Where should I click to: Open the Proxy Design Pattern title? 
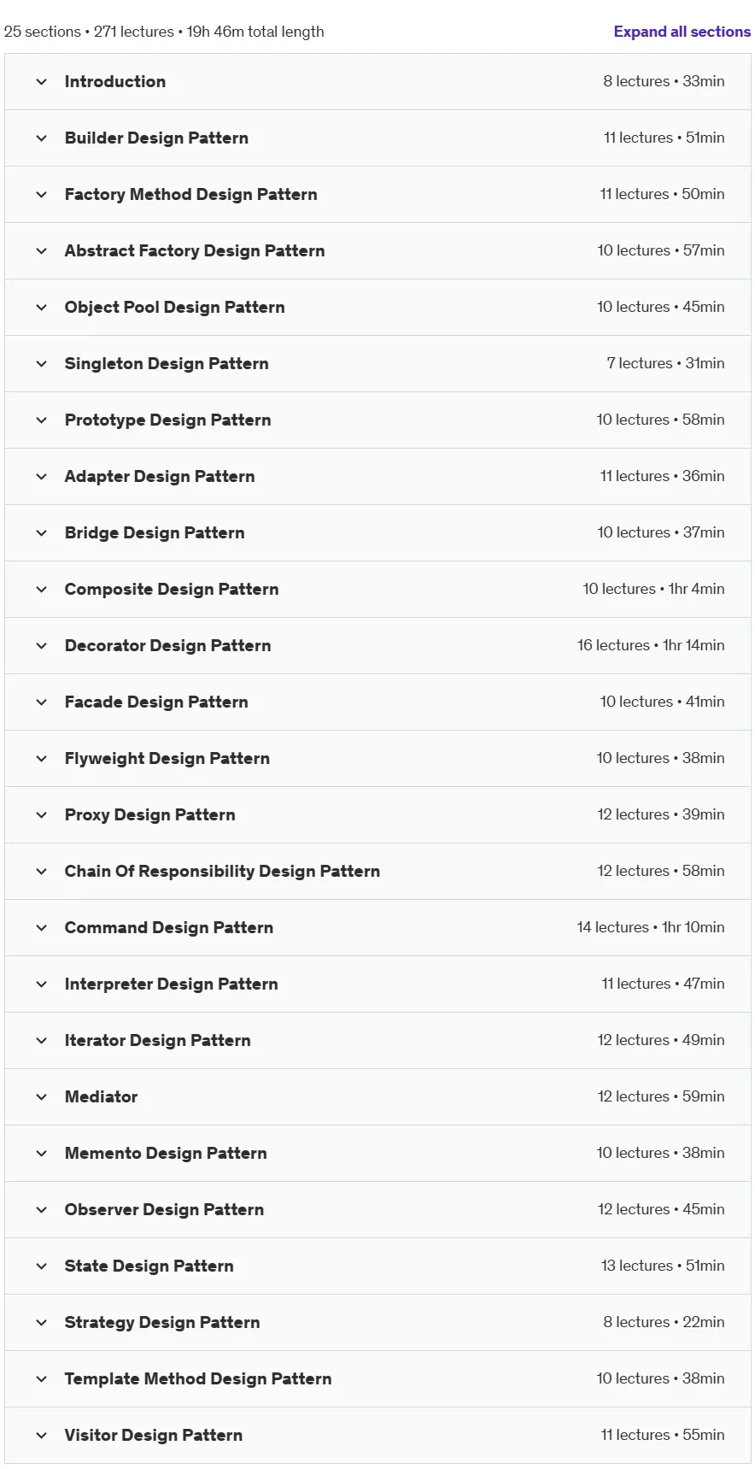coord(149,815)
